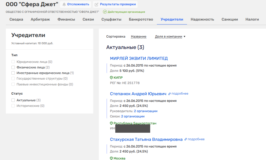Click подробнее next to Степанюк Андрей Юрьевич
266x160 pixels.
pyautogui.click(x=180, y=94)
